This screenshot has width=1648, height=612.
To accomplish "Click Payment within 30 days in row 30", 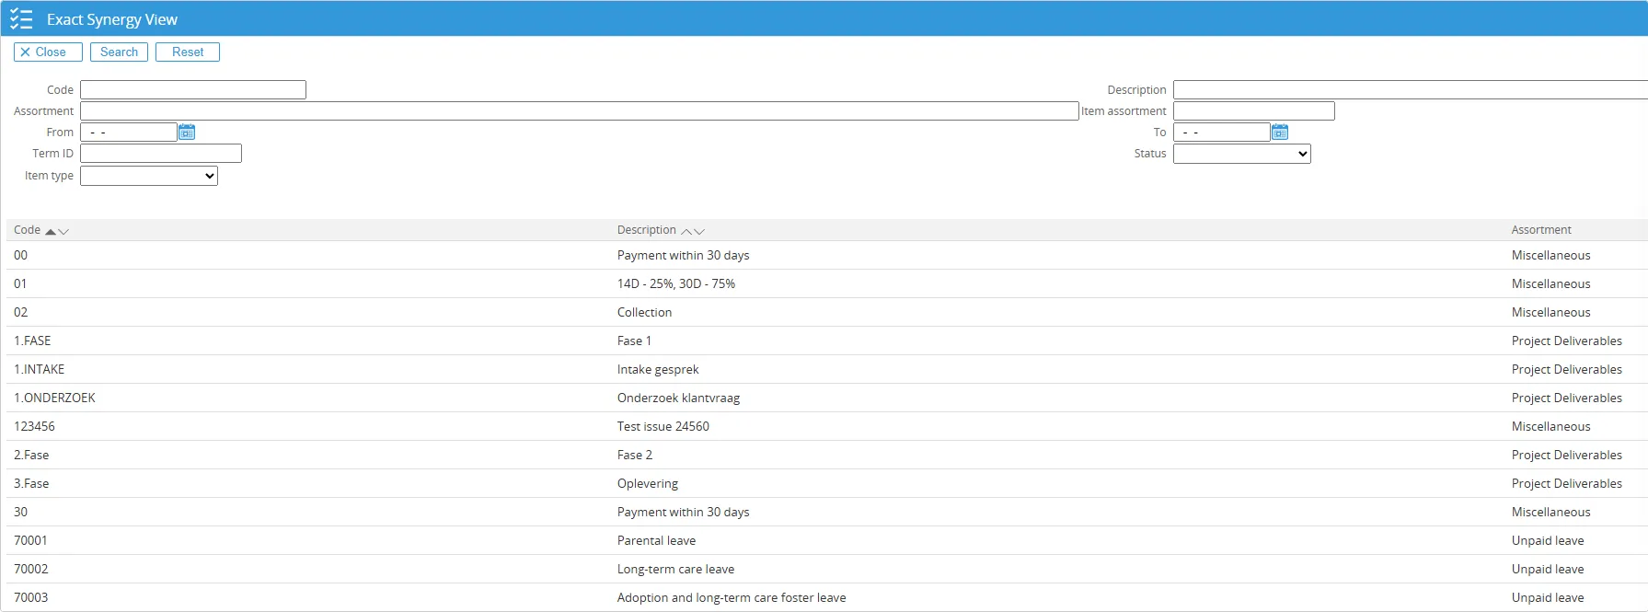I will (683, 513).
